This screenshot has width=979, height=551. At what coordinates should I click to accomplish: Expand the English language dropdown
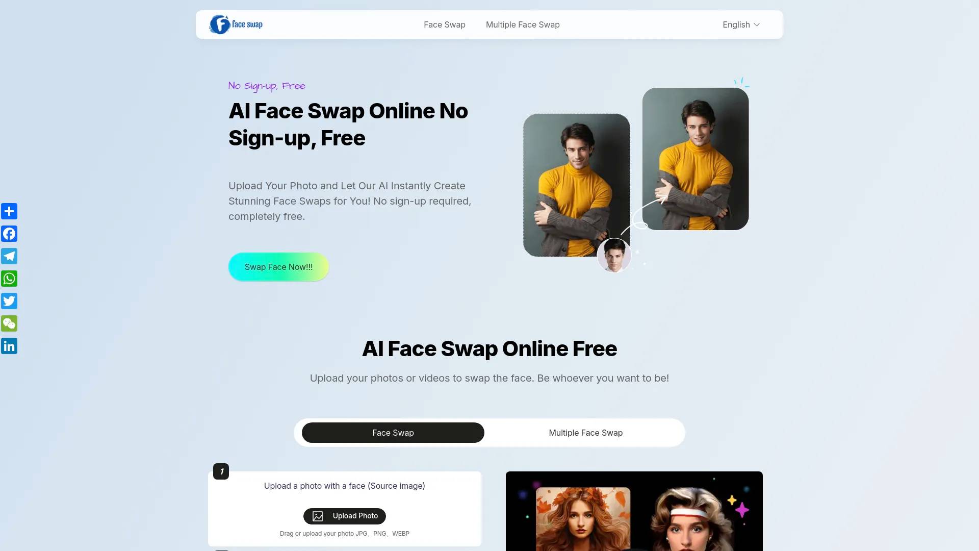point(741,24)
